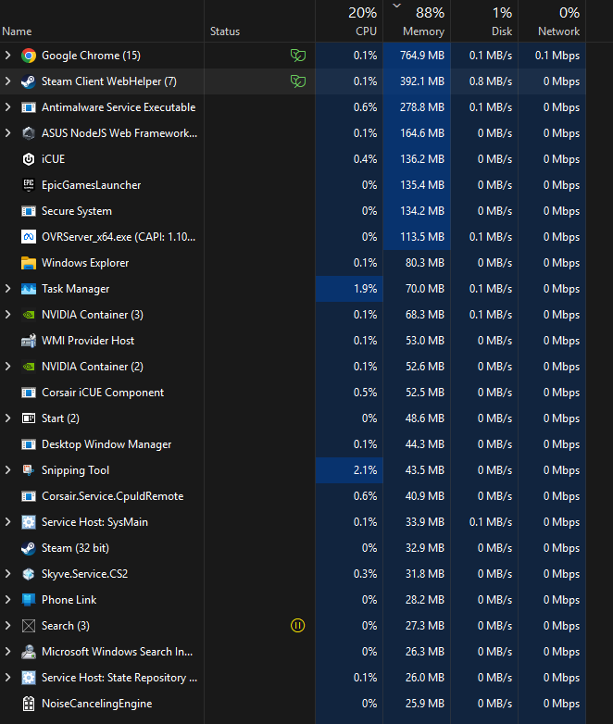
Task: Click the Task Manager process icon
Action: tap(29, 289)
